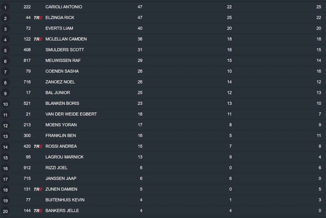
Task: Open rider Carioli Antonio's name
Action: click(64, 7)
